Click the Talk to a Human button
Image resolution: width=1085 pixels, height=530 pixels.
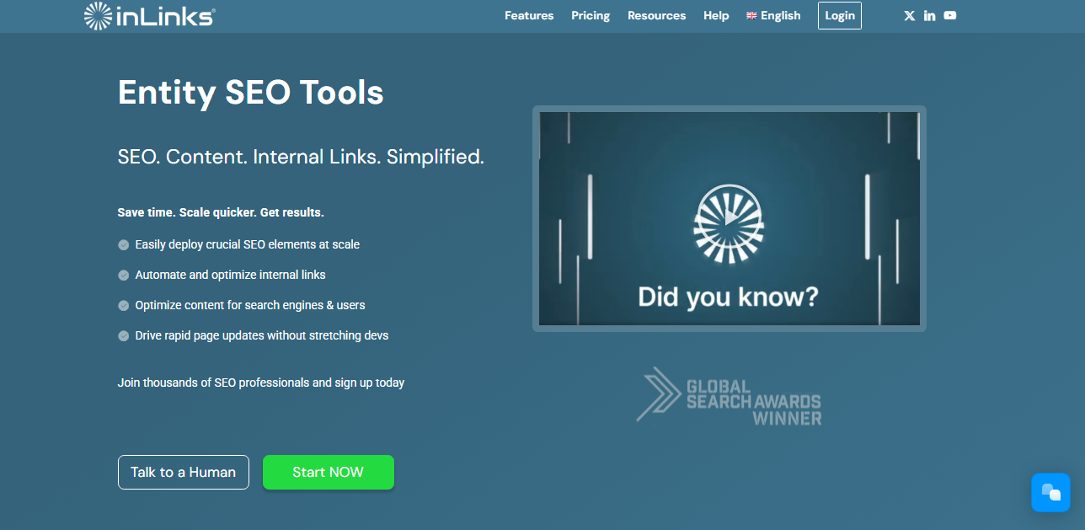(184, 472)
